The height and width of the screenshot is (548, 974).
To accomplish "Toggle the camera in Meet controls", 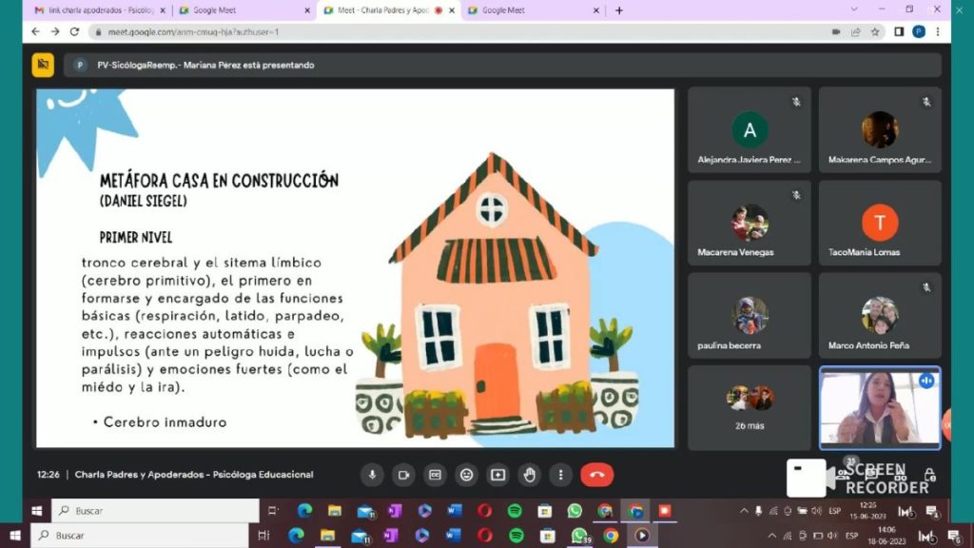I will coord(403,475).
